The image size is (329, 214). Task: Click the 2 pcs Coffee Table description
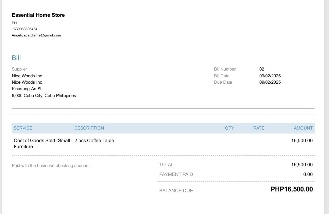(x=94, y=141)
